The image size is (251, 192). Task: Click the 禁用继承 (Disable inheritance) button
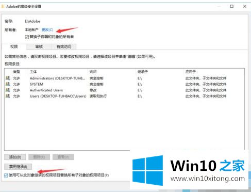coord(18,167)
